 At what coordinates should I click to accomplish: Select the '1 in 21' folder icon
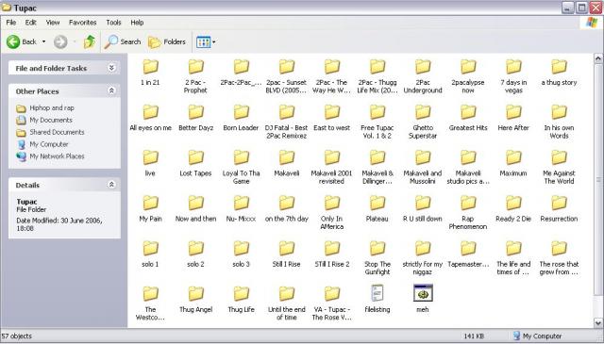[x=150, y=67]
